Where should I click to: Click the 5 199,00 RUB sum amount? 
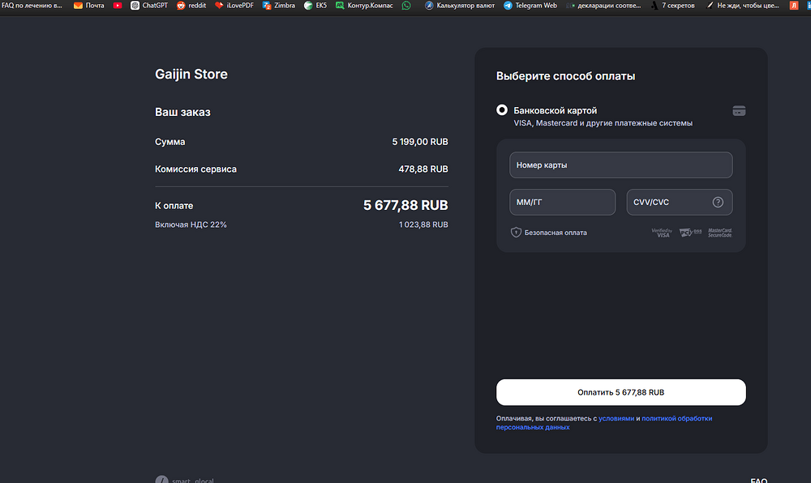pyautogui.click(x=420, y=142)
